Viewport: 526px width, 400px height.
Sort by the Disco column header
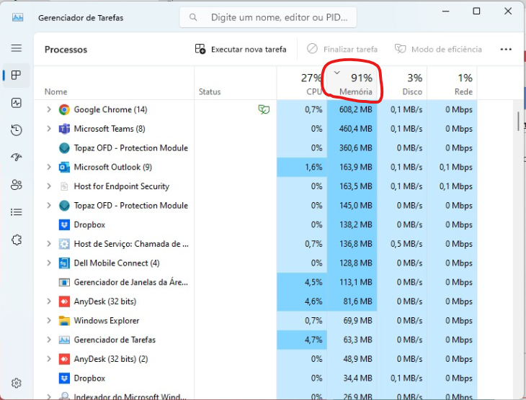click(x=402, y=83)
